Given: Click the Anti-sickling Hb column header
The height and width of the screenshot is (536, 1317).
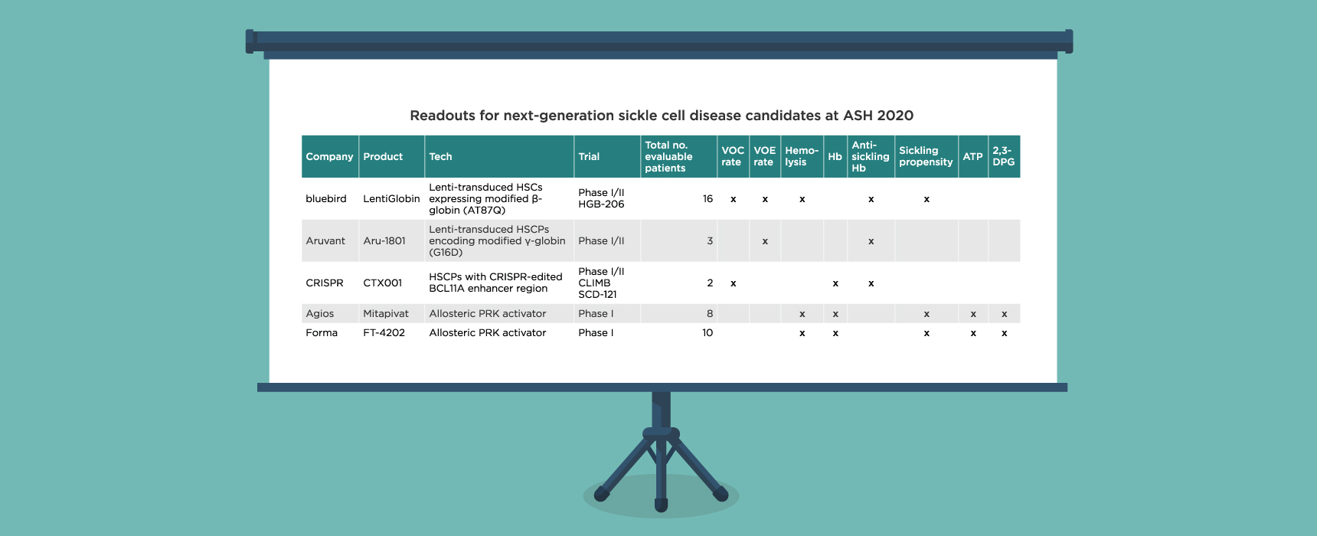Looking at the screenshot, I should tap(871, 156).
